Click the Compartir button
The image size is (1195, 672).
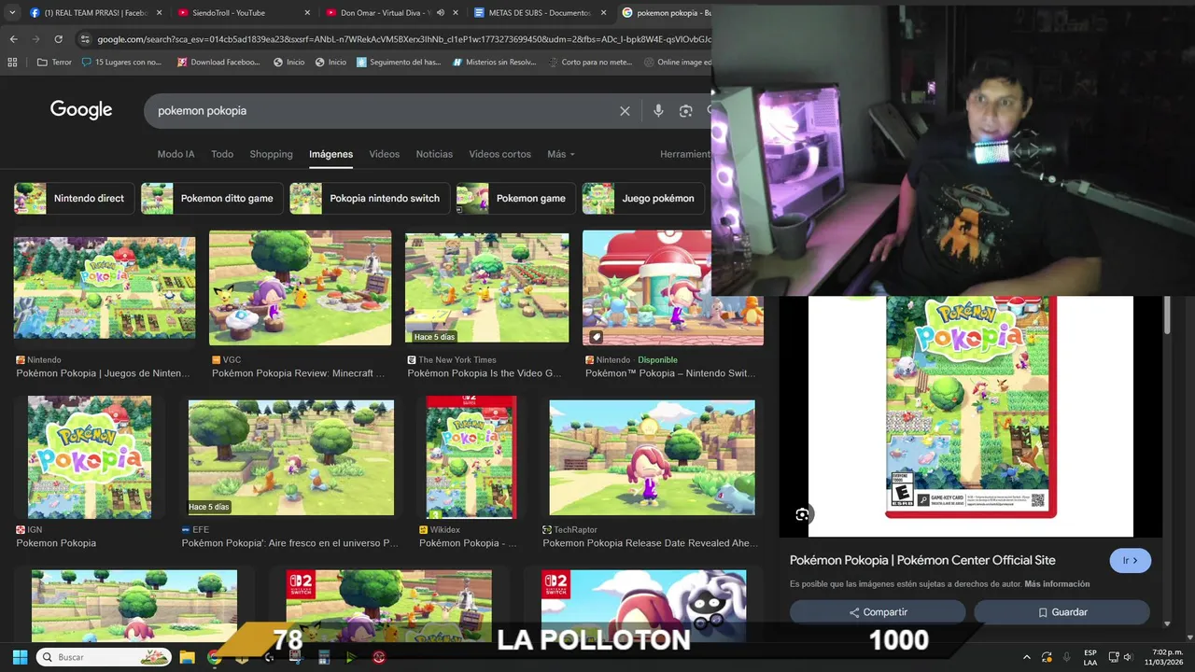tap(878, 612)
